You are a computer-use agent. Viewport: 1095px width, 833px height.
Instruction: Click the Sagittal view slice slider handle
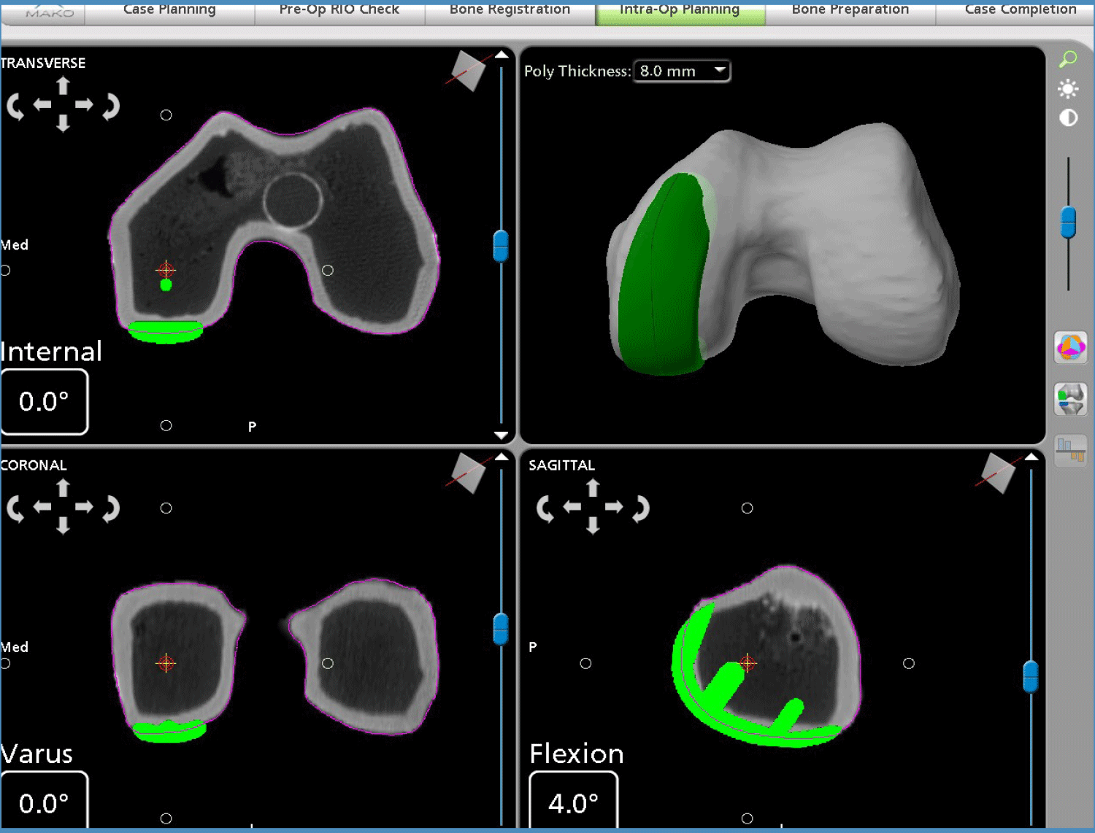tap(1030, 676)
